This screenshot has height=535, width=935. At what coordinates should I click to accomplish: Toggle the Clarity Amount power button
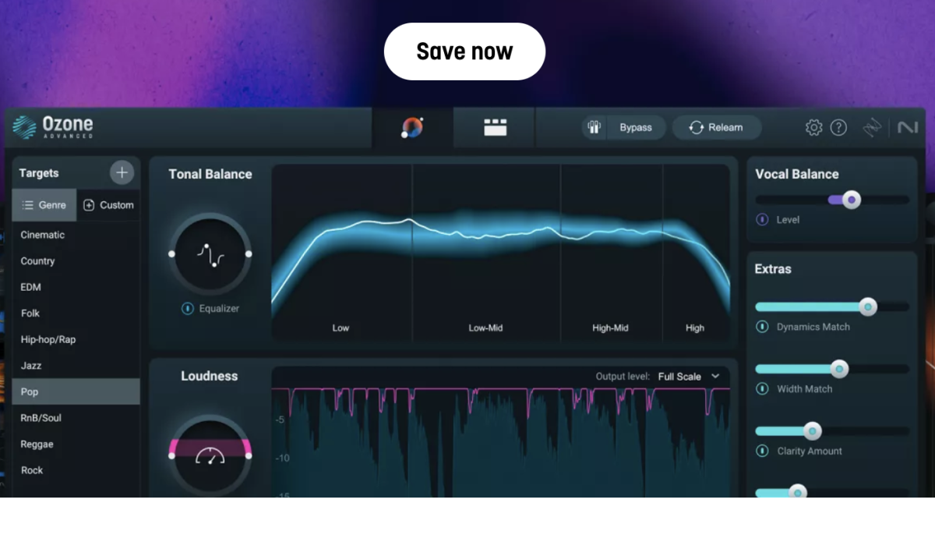[x=762, y=451]
